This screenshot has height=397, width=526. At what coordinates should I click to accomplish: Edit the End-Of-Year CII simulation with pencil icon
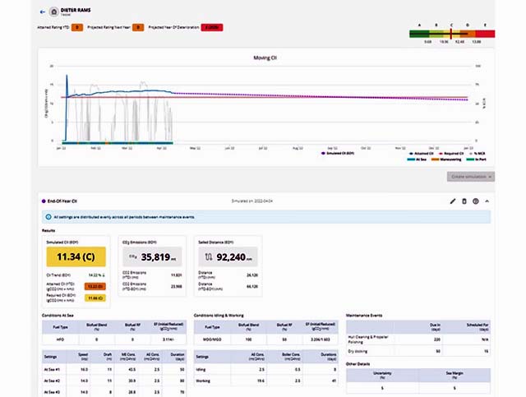(x=453, y=201)
